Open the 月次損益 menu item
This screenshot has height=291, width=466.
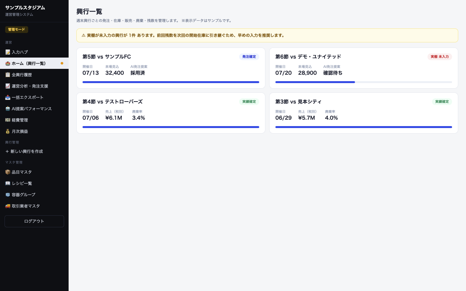click(x=34, y=131)
